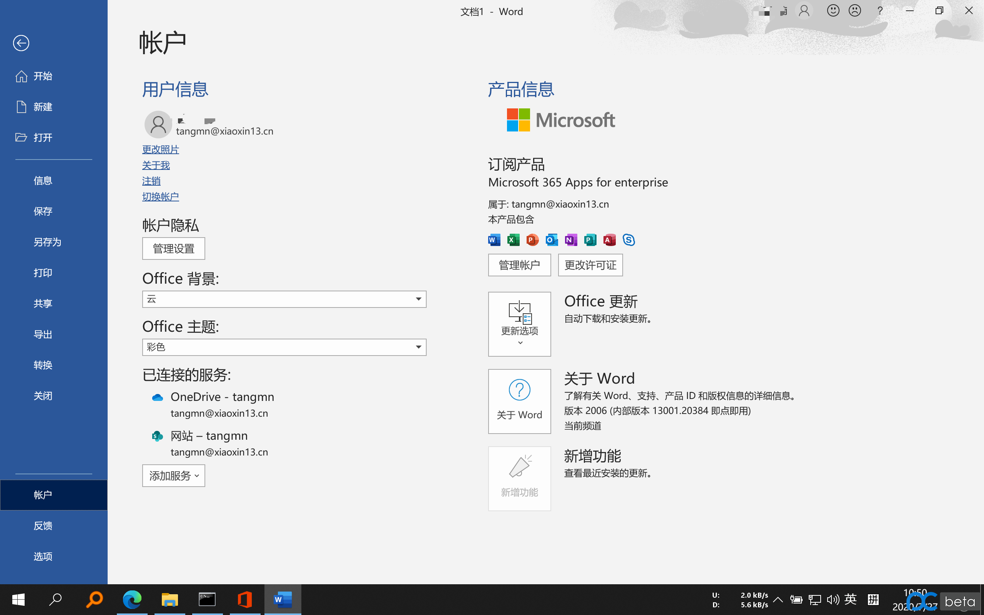Open the 更新选项 dropdown button
This screenshot has width=984, height=615.
[519, 324]
